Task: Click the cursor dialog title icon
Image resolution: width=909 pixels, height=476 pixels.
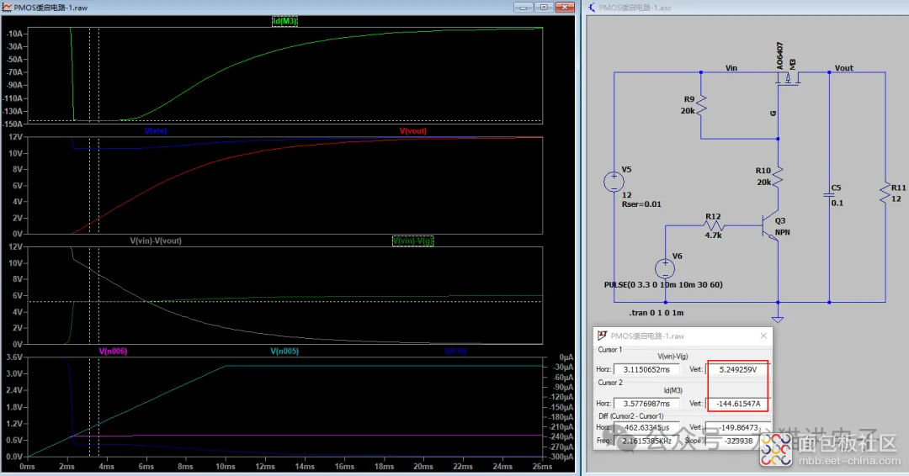Action: [x=603, y=336]
